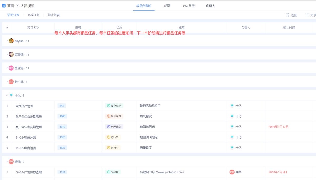The height and width of the screenshot is (180, 316).
Task: Click the 2019年9月12日 due date
Action: [x=279, y=127]
